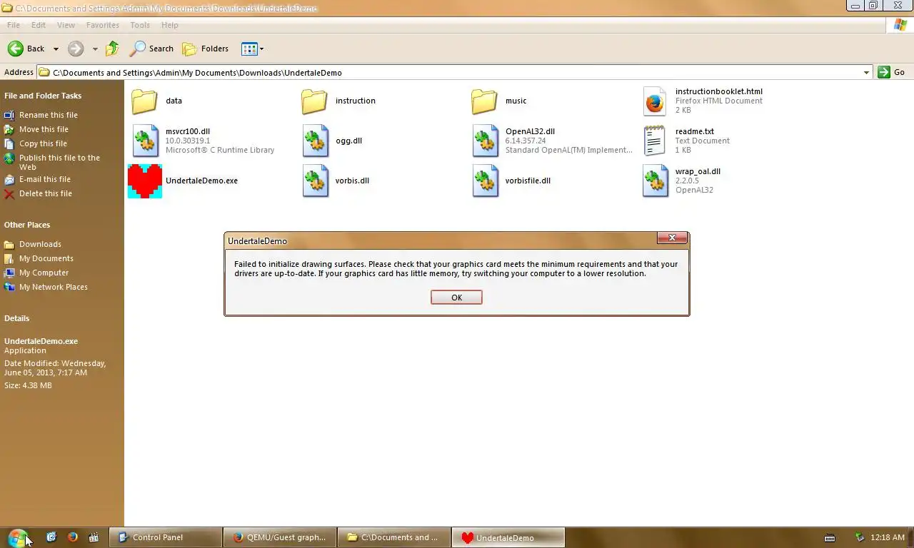The image size is (914, 548).
Task: Go to My Computer in Other Places
Action: [x=44, y=273]
